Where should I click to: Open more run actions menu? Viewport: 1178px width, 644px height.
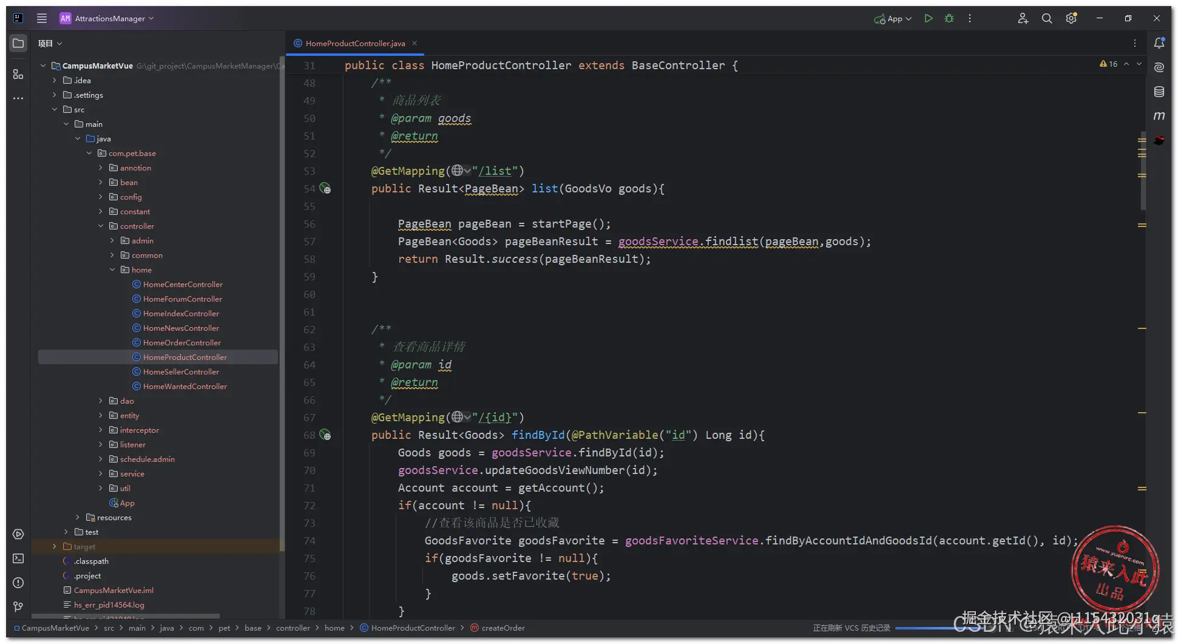point(970,18)
